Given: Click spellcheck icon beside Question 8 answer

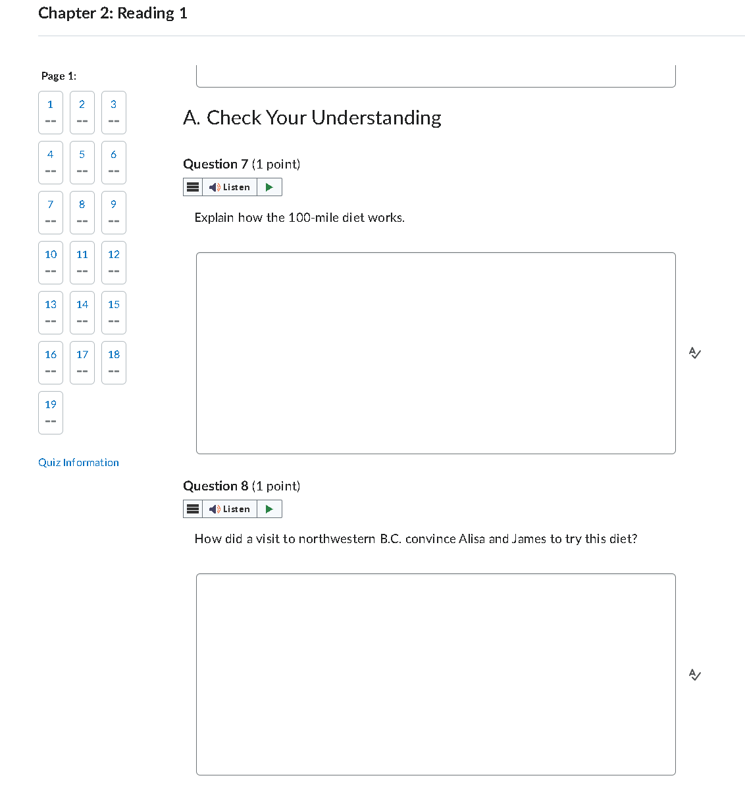Looking at the screenshot, I should coord(695,675).
